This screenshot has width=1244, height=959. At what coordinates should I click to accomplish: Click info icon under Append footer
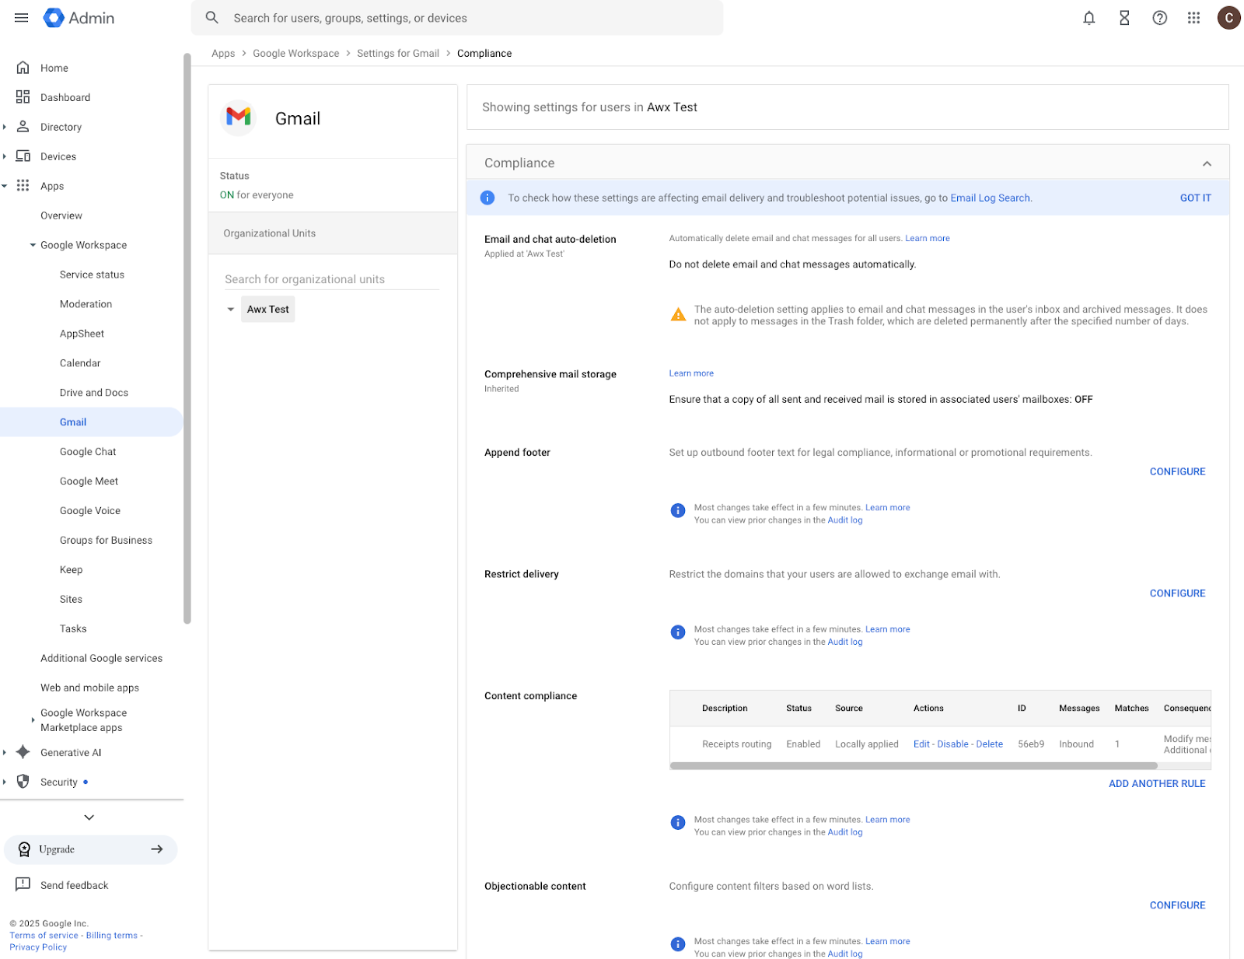[678, 511]
